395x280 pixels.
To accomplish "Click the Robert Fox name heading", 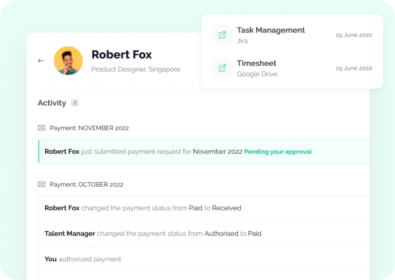I will (x=121, y=55).
